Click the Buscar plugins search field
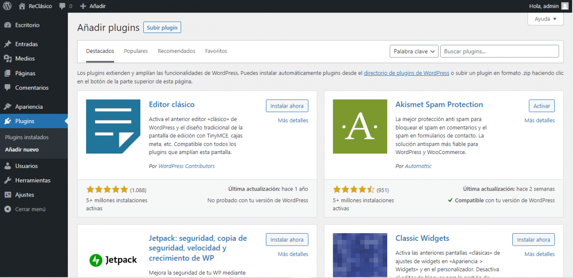 click(x=499, y=51)
